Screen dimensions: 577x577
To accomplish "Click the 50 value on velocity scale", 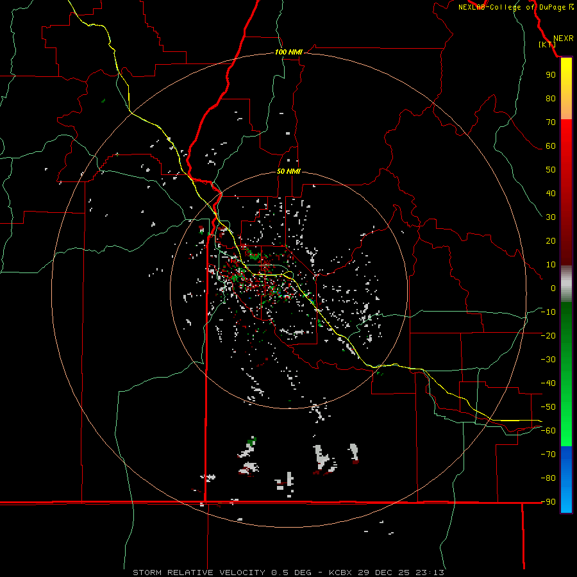I will pyautogui.click(x=551, y=170).
